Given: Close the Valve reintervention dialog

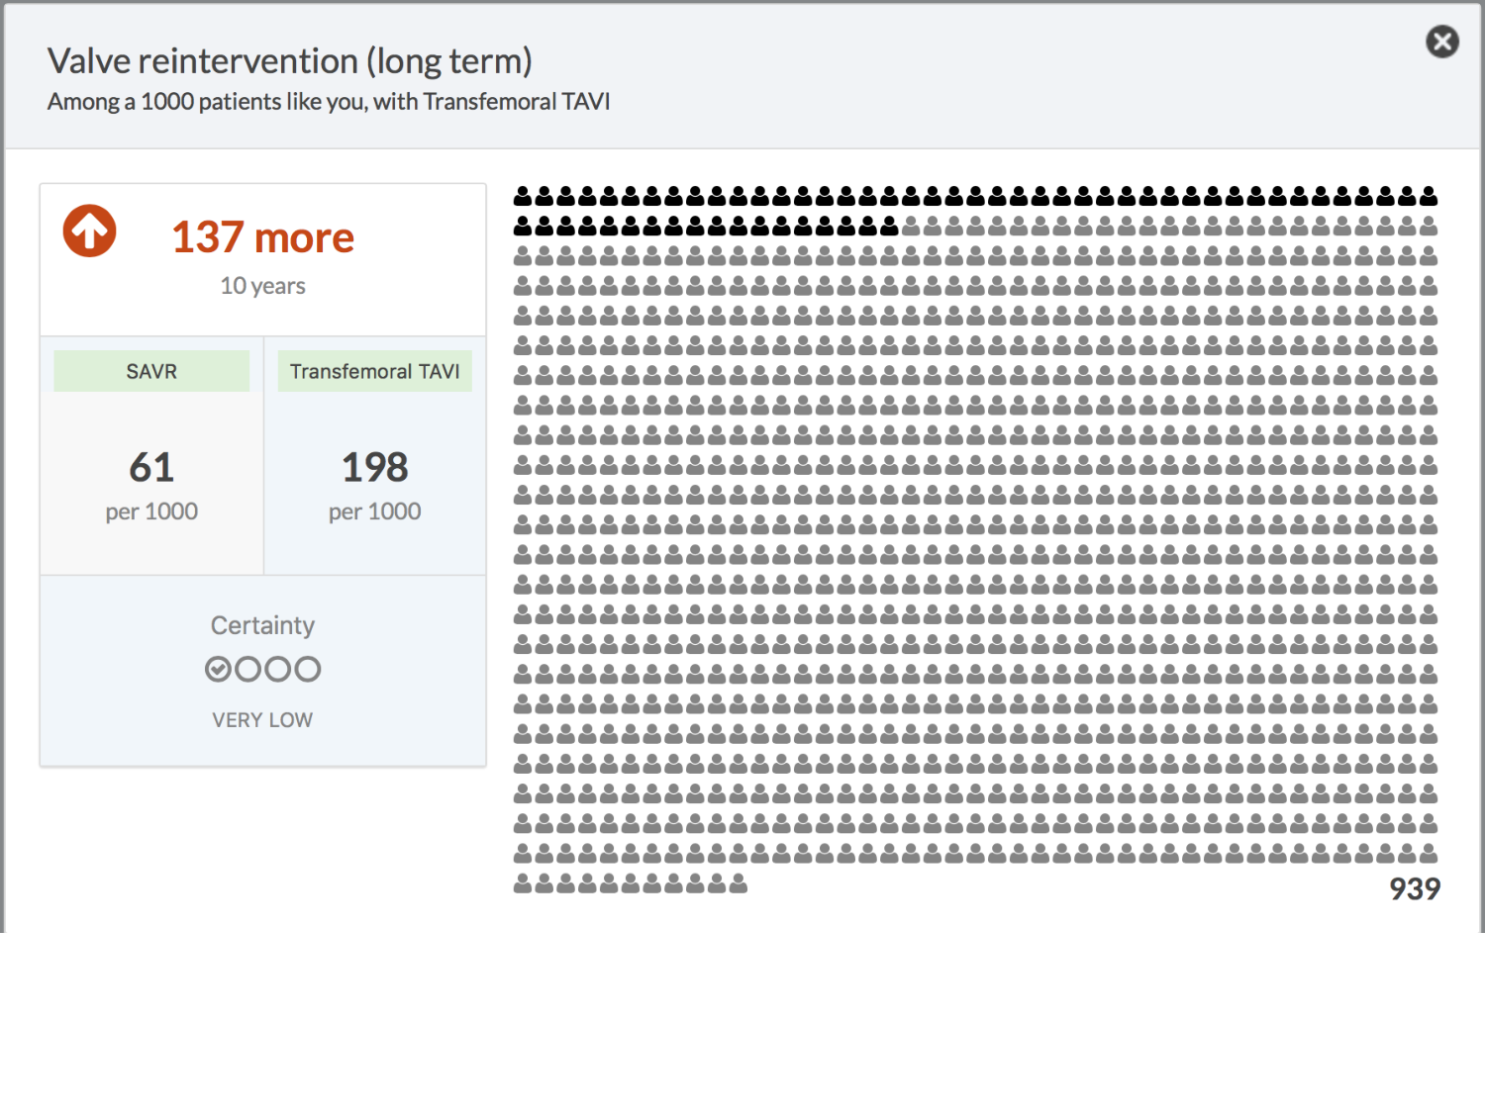Looking at the screenshot, I should [x=1441, y=42].
